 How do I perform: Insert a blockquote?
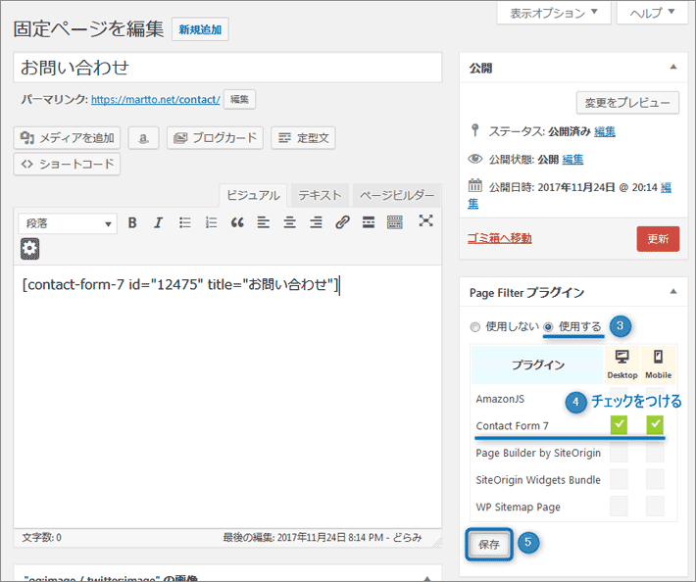(237, 223)
